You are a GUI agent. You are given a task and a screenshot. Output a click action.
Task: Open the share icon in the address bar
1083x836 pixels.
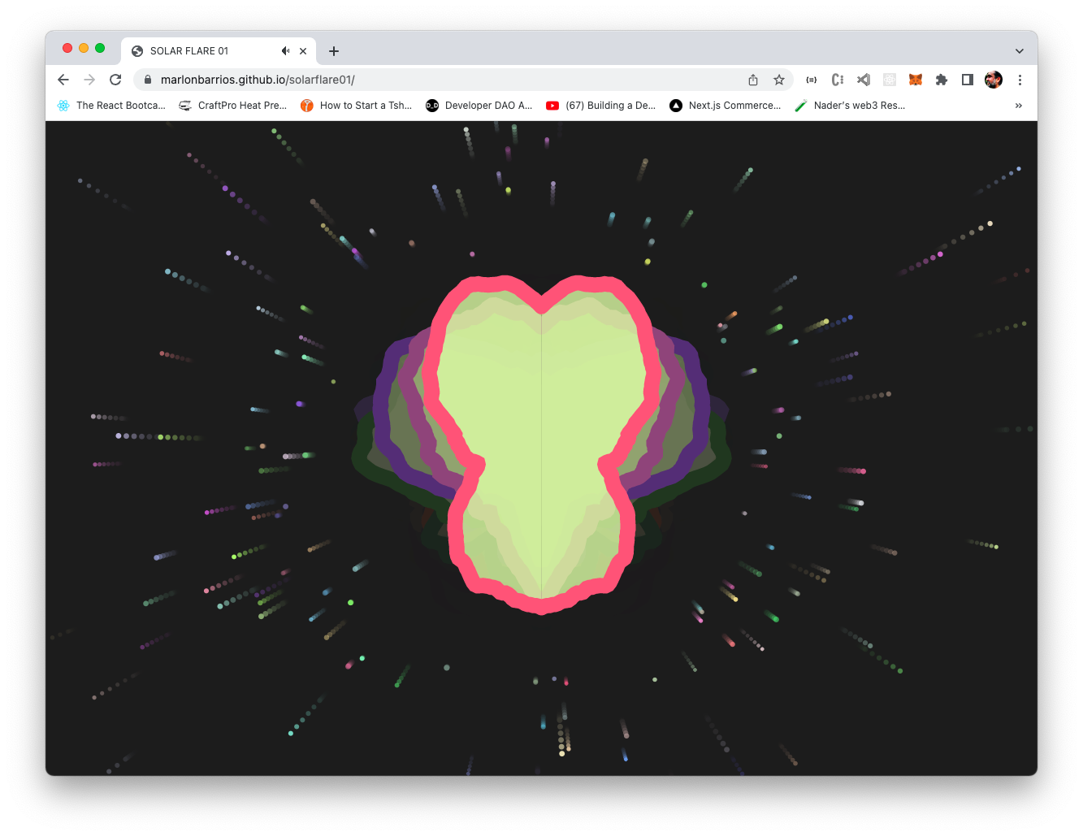(x=753, y=80)
